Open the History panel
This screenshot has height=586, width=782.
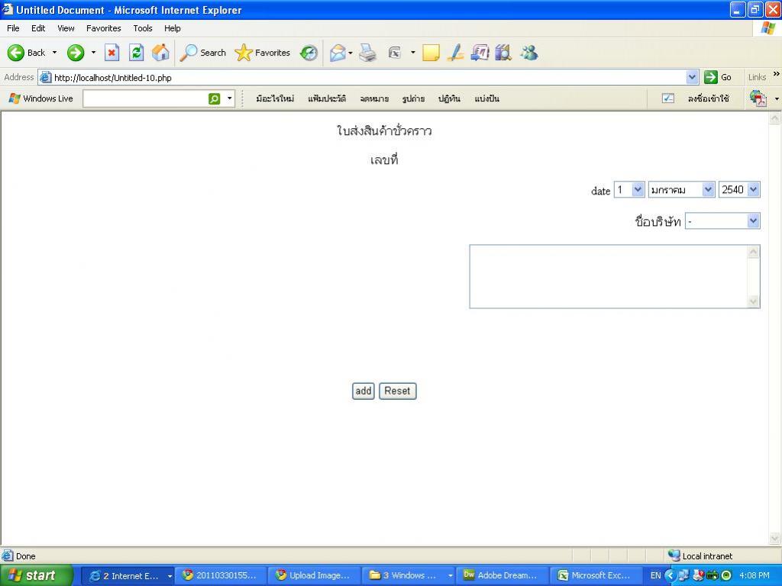coord(309,53)
